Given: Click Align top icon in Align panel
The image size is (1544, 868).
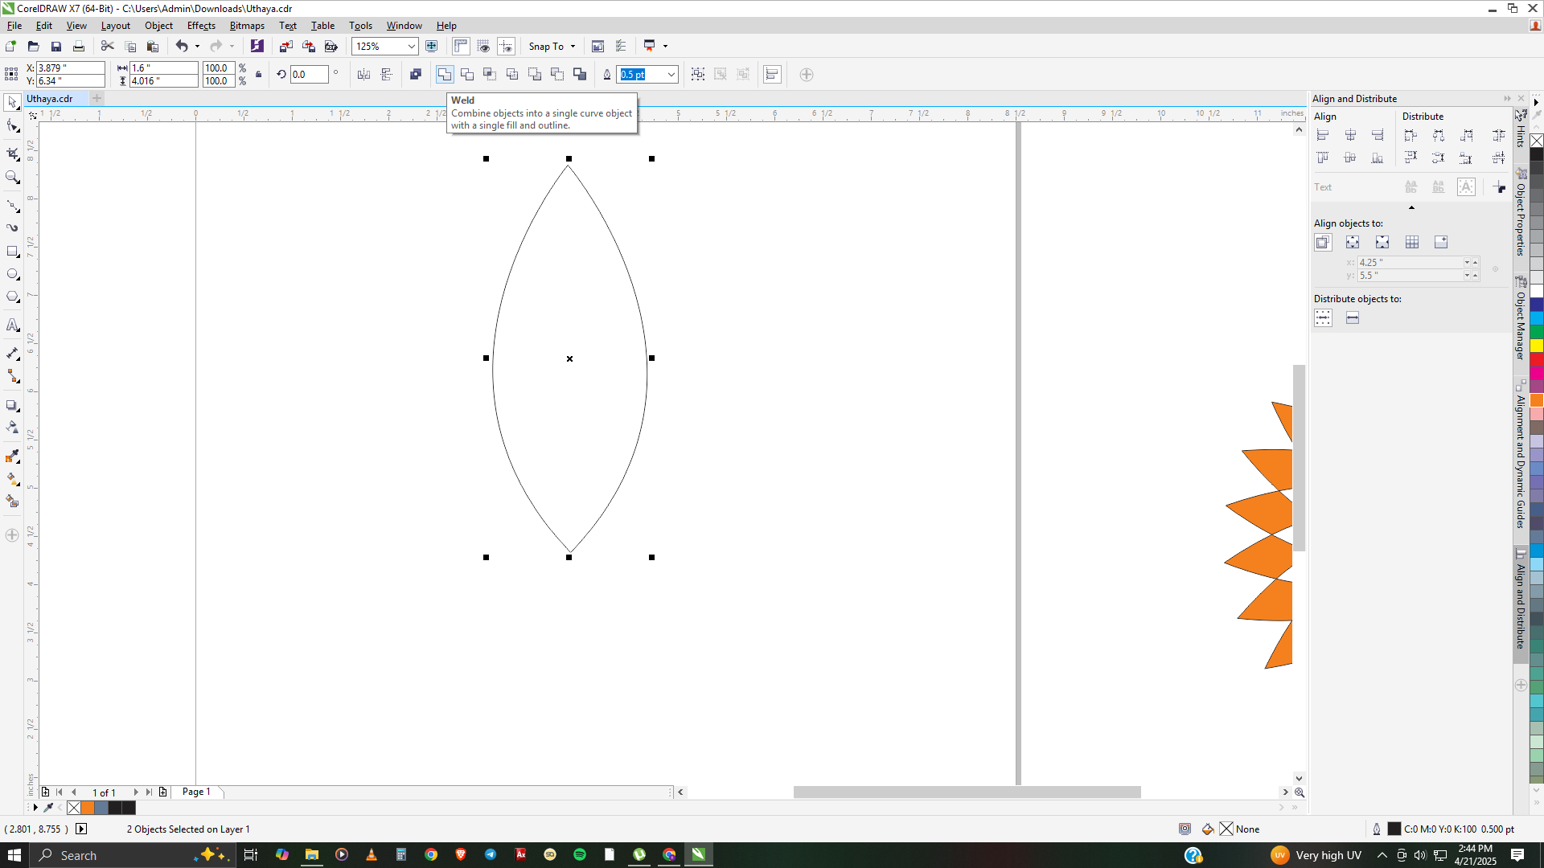Looking at the screenshot, I should pyautogui.click(x=1323, y=158).
